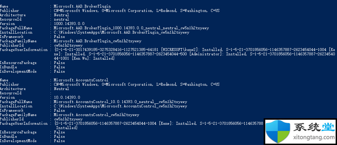The image size is (337, 145).
Task: Click the first PackageUserInformation property label
Action: [24, 50]
